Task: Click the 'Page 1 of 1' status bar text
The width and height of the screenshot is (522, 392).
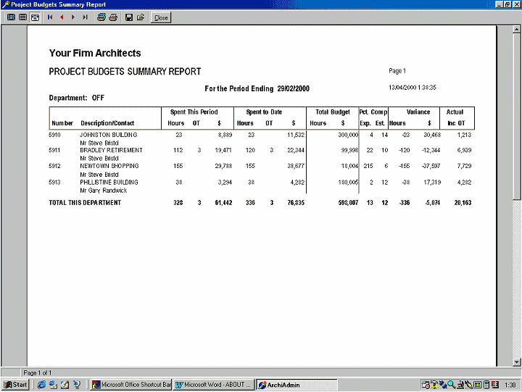Action: (x=38, y=372)
